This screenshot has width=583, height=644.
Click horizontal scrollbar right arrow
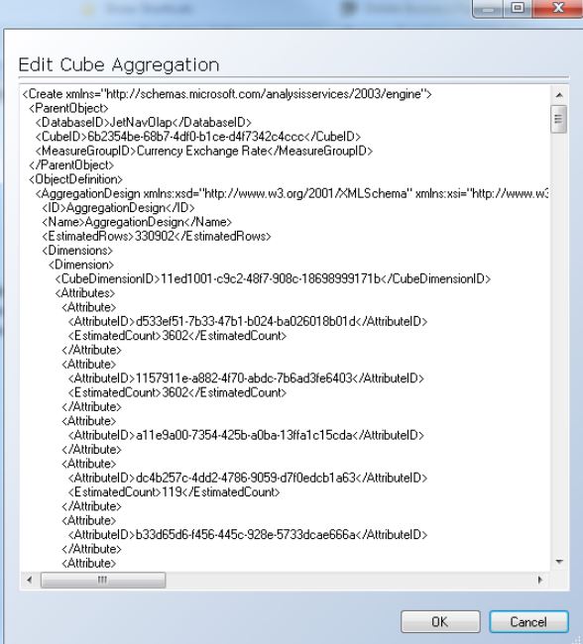540,580
